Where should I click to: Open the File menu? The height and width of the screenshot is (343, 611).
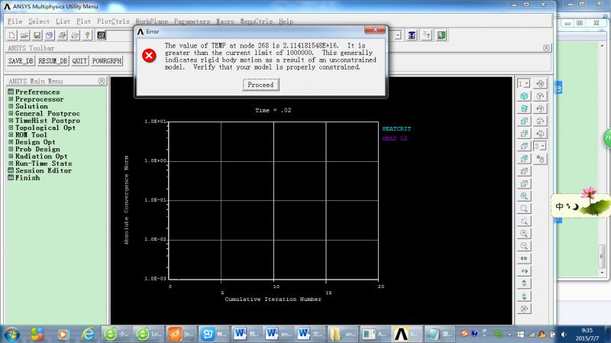(15, 21)
